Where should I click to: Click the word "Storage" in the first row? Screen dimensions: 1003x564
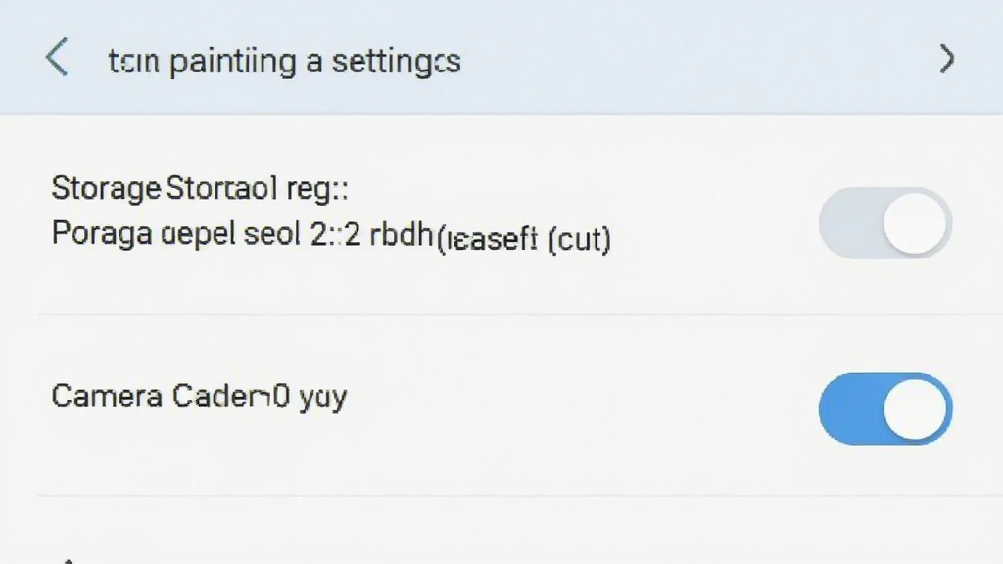(x=106, y=188)
